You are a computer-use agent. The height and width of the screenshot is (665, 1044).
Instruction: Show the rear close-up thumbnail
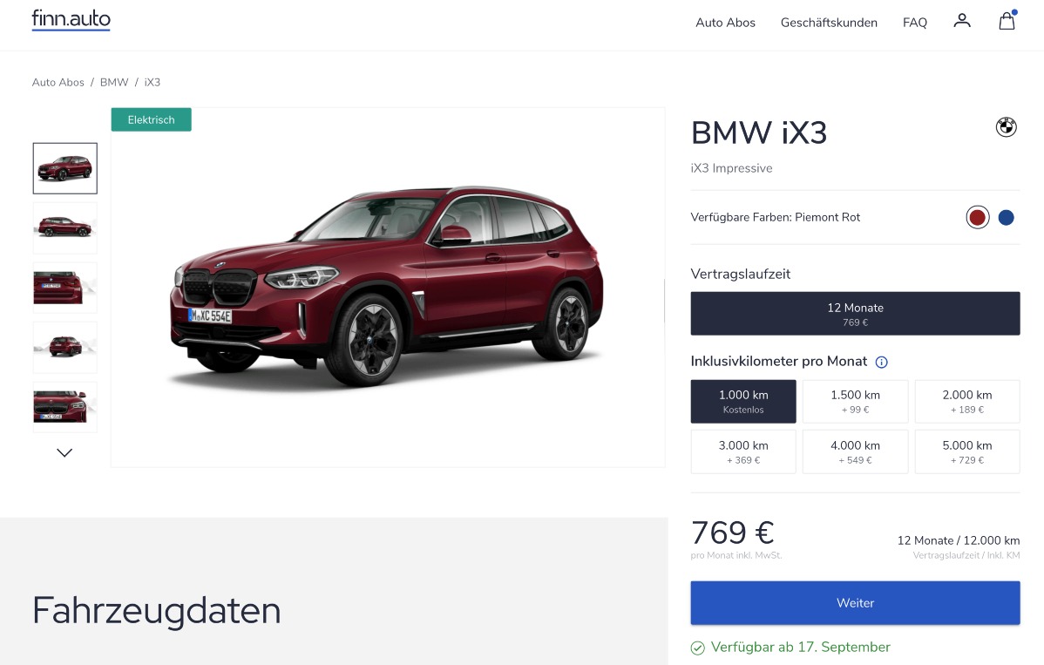pos(65,288)
